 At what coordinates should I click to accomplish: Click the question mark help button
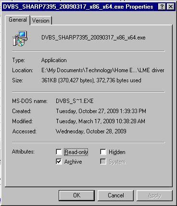(162, 7)
